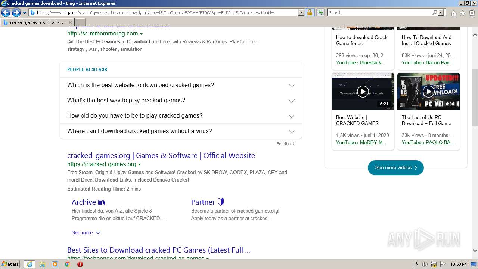The image size is (478, 269).
Task: Launch the media player taskbar icon
Action: pos(55,264)
